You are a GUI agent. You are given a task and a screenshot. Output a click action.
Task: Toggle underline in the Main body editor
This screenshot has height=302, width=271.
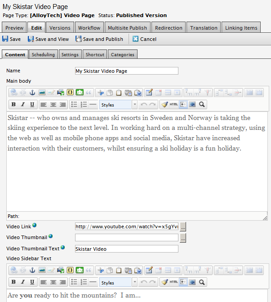click(x=32, y=105)
